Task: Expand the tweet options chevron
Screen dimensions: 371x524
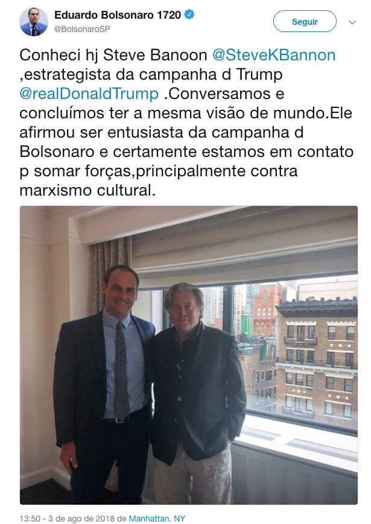Action: [x=352, y=22]
